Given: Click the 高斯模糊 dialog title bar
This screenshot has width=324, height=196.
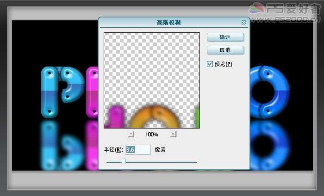Looking at the screenshot, I should click(x=174, y=22).
